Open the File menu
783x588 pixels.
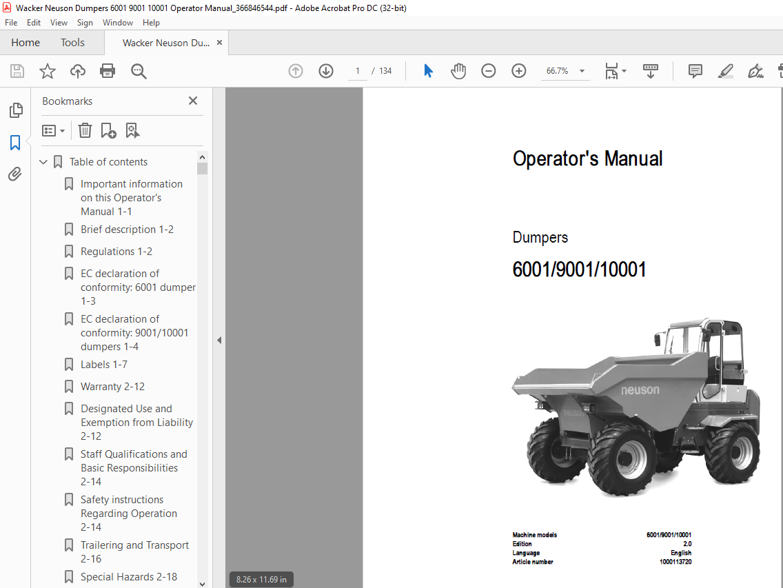tap(11, 23)
